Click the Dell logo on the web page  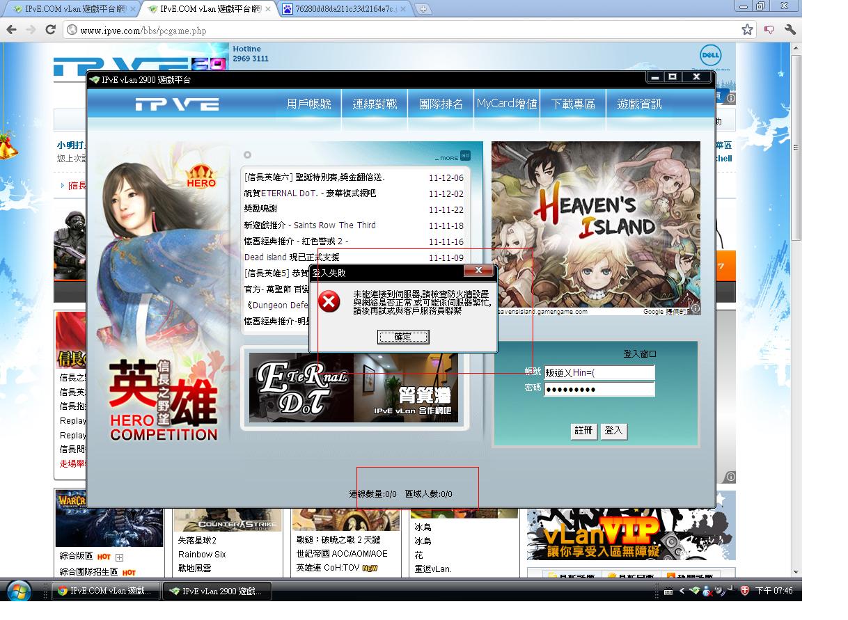click(x=710, y=56)
